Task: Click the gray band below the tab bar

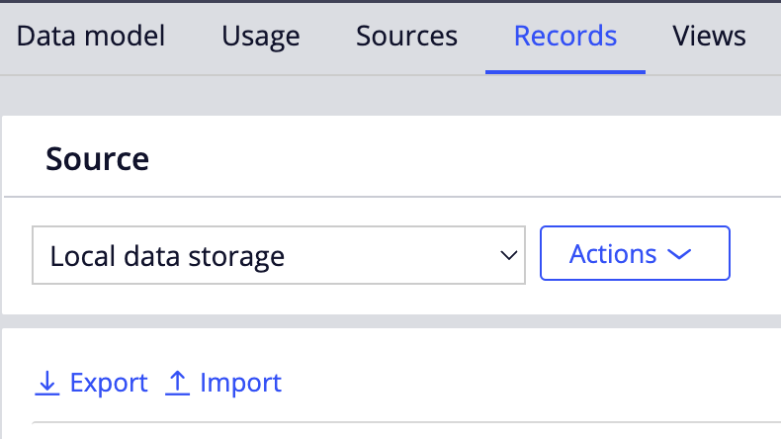Action: pyautogui.click(x=390, y=96)
